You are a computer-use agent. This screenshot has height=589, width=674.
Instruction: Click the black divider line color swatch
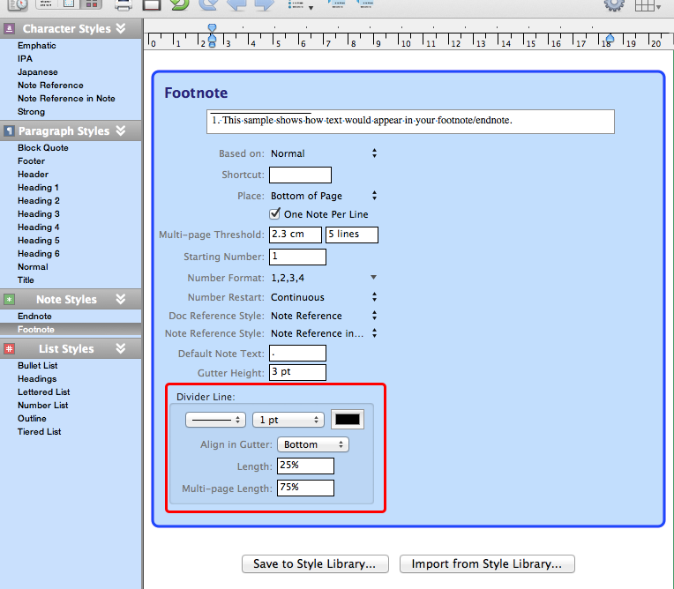347,421
